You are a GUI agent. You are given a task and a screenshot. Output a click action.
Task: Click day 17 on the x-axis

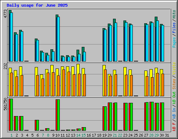(94, 135)
